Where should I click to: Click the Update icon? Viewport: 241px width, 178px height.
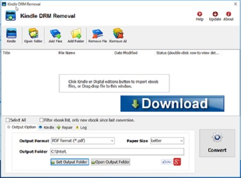click(215, 16)
